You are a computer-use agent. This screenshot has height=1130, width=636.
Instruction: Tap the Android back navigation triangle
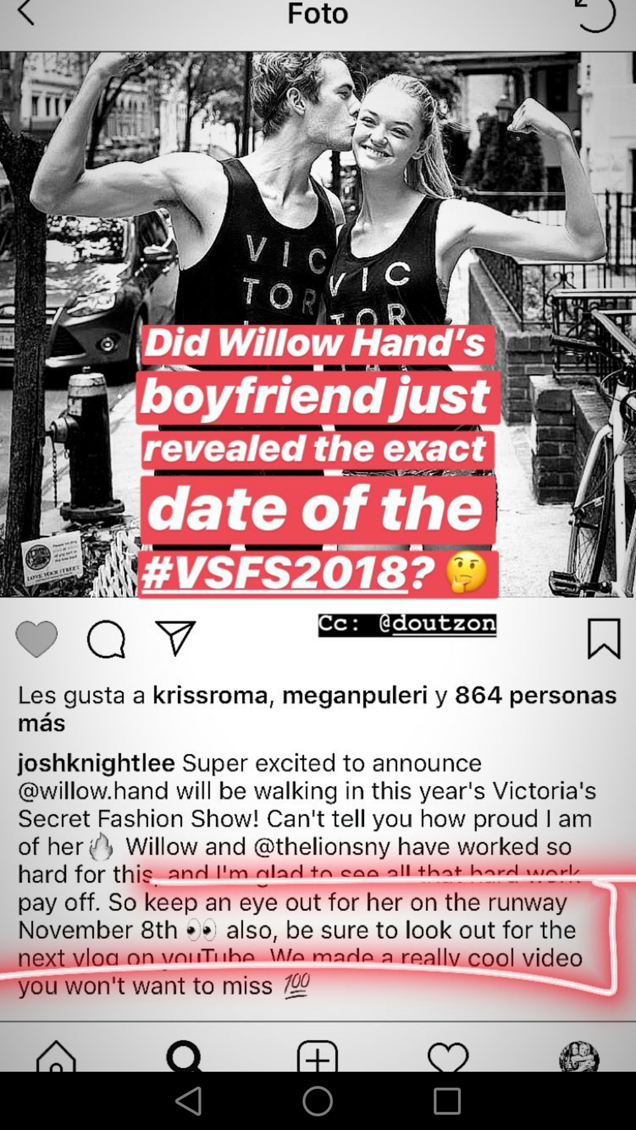pos(189,1101)
